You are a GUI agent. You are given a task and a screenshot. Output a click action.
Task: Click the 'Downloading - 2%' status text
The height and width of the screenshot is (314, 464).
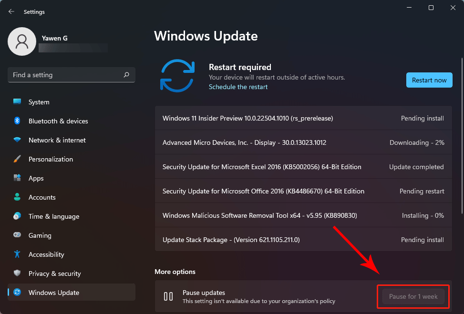417,142
